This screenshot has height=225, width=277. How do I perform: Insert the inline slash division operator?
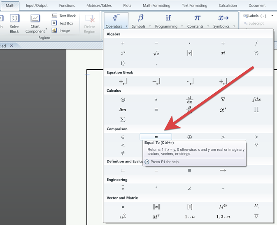[256, 43]
